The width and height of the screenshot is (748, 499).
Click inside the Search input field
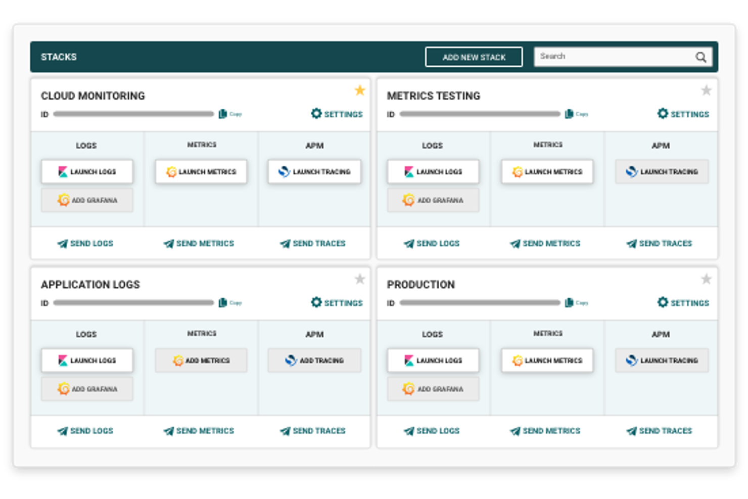(606, 56)
